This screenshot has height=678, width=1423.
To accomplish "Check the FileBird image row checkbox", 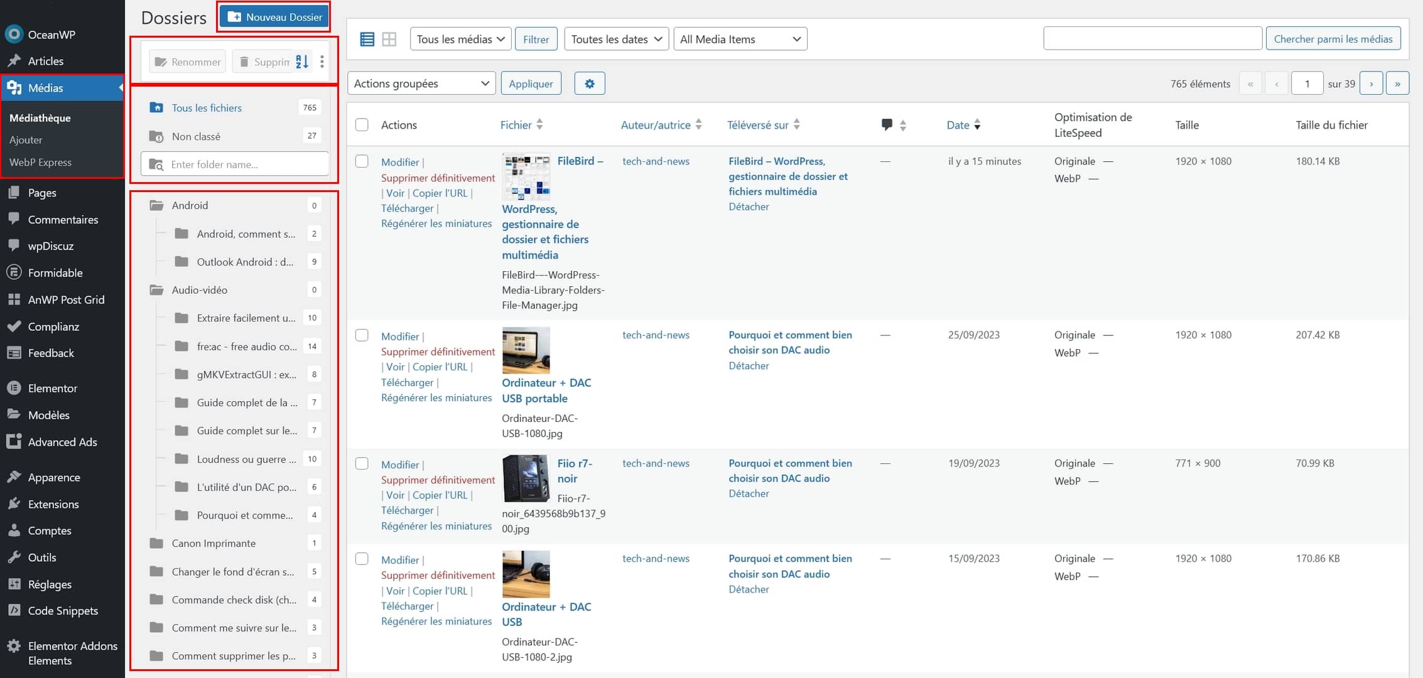I will coord(362,161).
